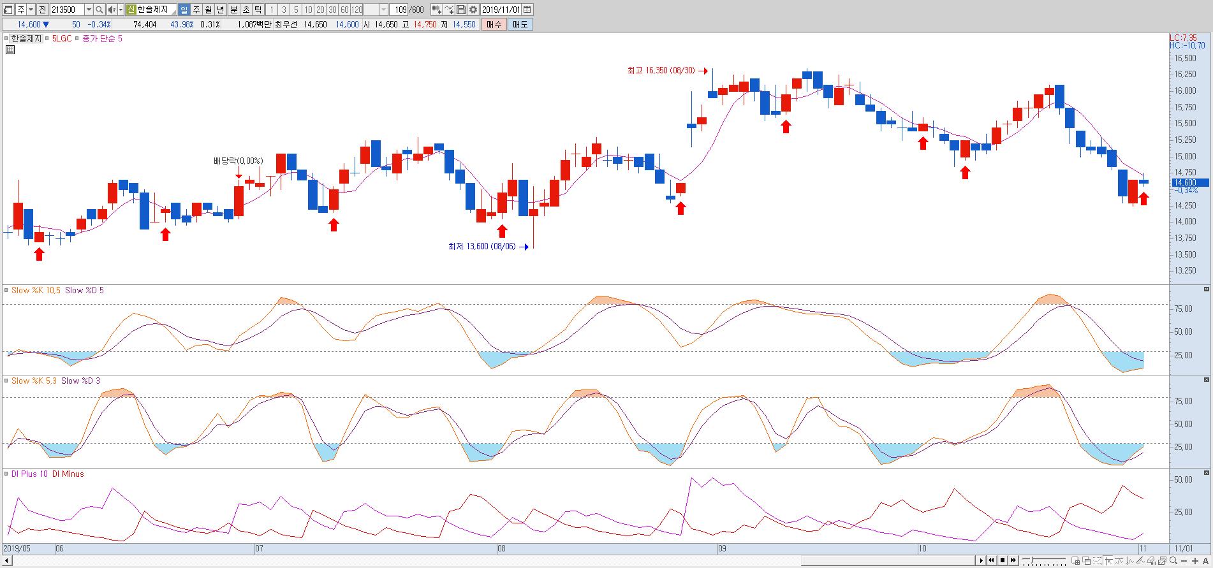
Task: Click the 5LGC legend label
Action: (x=62, y=38)
